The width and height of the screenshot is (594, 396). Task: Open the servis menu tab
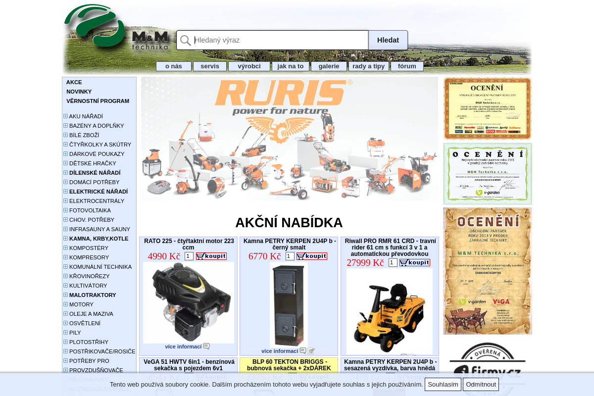pos(210,66)
